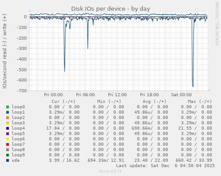Click vda max value 660.42 / 33.99
This screenshot has width=221, height=176.
[x=194, y=160]
